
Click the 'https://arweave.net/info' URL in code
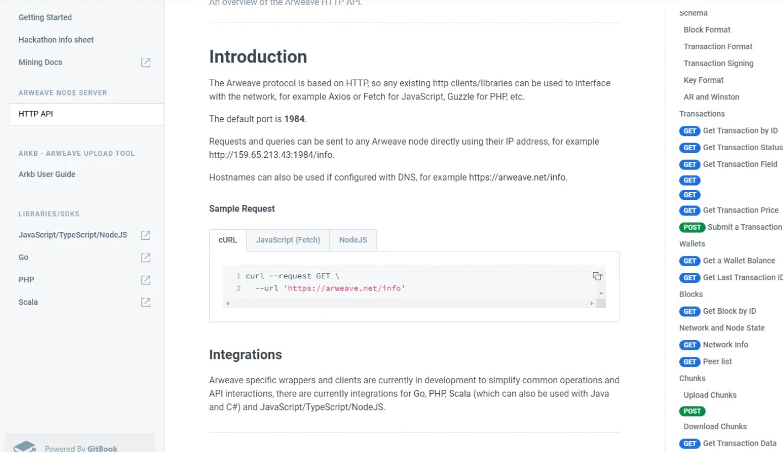[x=345, y=288]
